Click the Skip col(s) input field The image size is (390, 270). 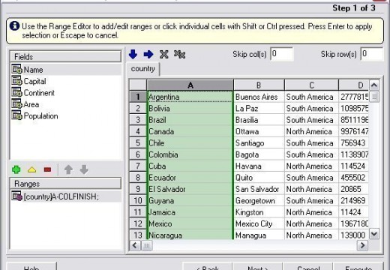click(x=282, y=54)
